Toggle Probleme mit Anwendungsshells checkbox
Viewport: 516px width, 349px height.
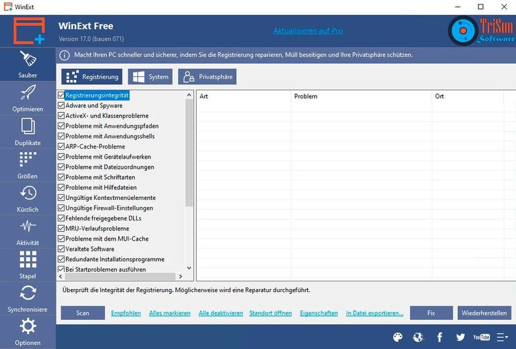click(x=61, y=136)
